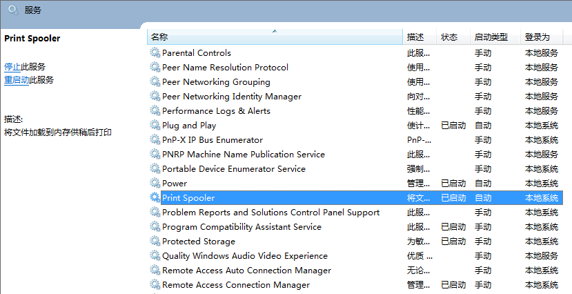Sort by the 登录为 column header
Screen dimensions: 572x294
(537, 37)
